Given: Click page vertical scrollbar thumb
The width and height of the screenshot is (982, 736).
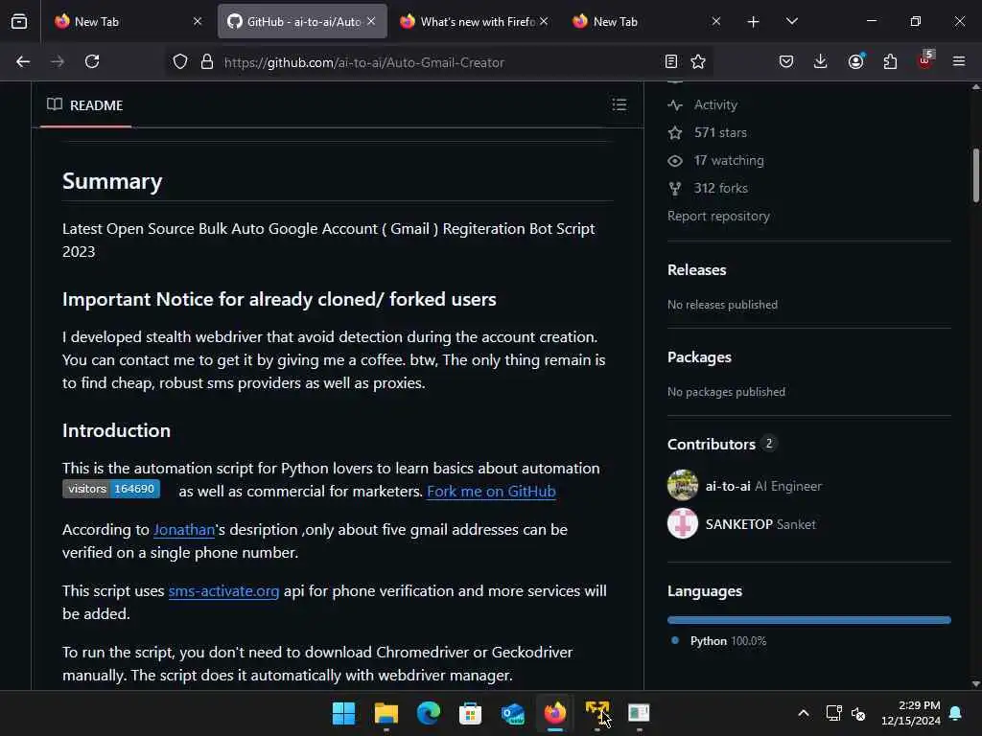Looking at the screenshot, I should (975, 175).
